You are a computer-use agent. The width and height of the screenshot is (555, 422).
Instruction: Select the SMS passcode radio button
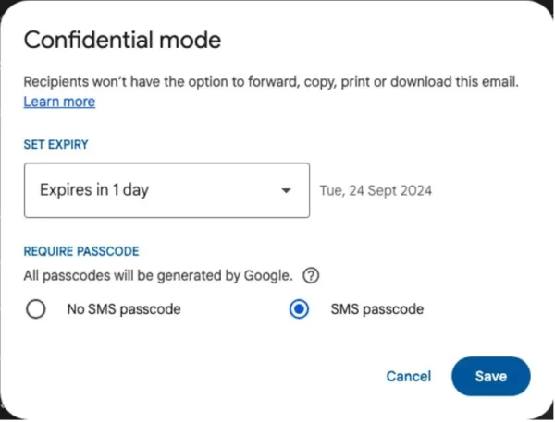(x=299, y=309)
